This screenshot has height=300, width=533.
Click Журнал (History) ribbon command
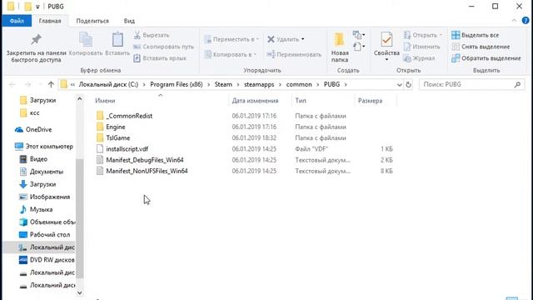pos(419,58)
